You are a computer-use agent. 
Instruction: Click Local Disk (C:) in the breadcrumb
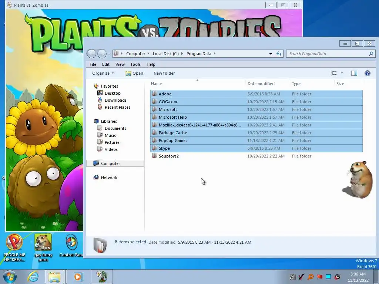[165, 54]
